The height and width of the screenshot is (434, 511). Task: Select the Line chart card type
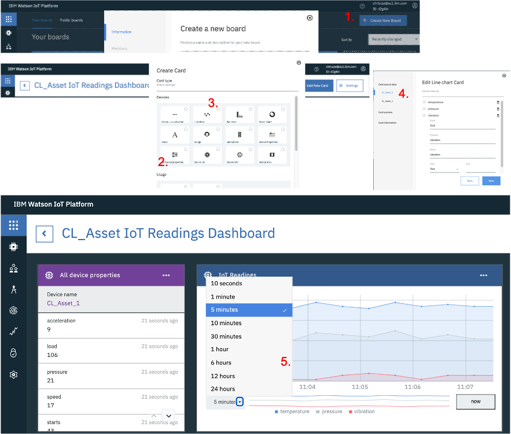pos(207,115)
